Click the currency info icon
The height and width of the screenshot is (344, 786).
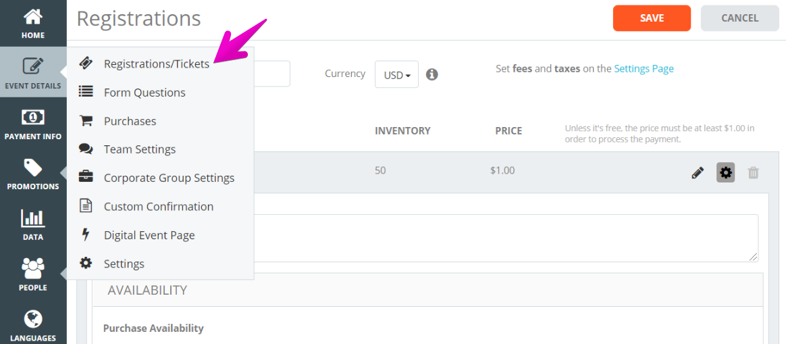[432, 74]
